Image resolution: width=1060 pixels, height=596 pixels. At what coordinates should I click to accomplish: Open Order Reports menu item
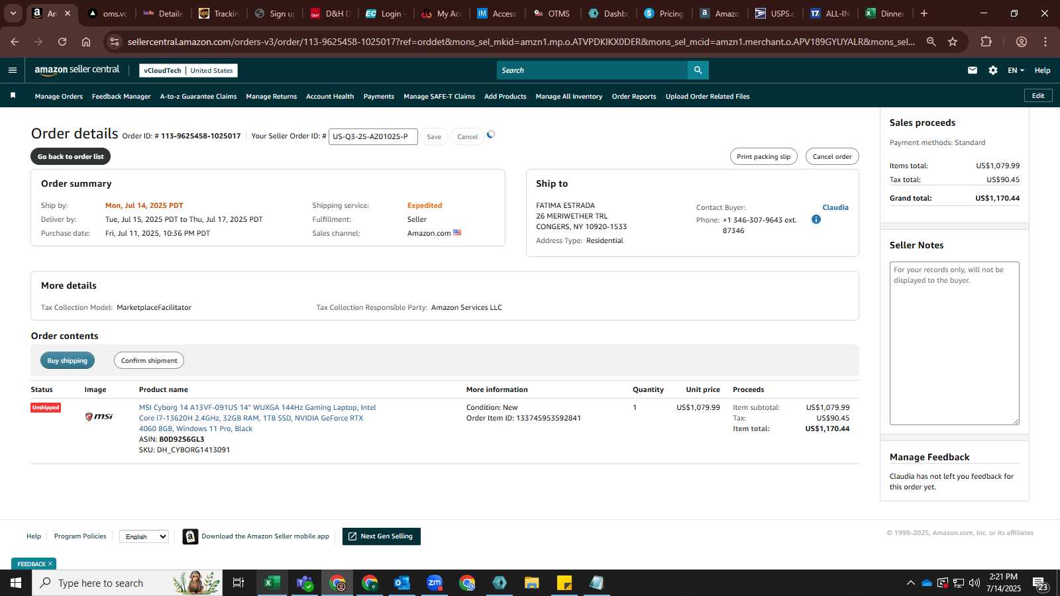tap(634, 97)
